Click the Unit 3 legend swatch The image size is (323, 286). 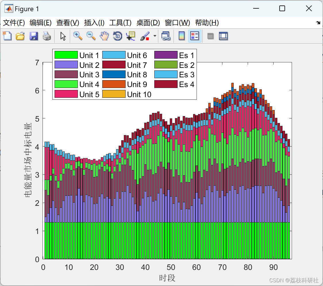(66, 74)
